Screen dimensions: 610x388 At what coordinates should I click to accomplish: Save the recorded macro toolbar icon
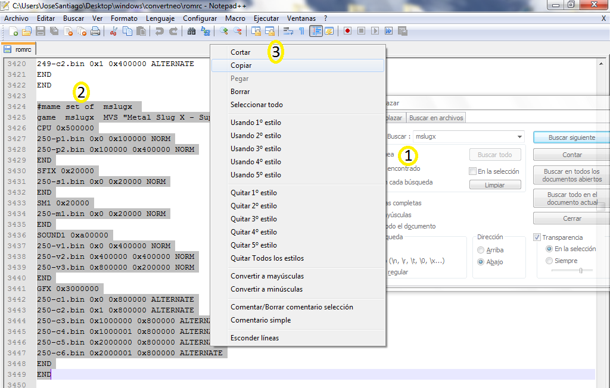(403, 31)
